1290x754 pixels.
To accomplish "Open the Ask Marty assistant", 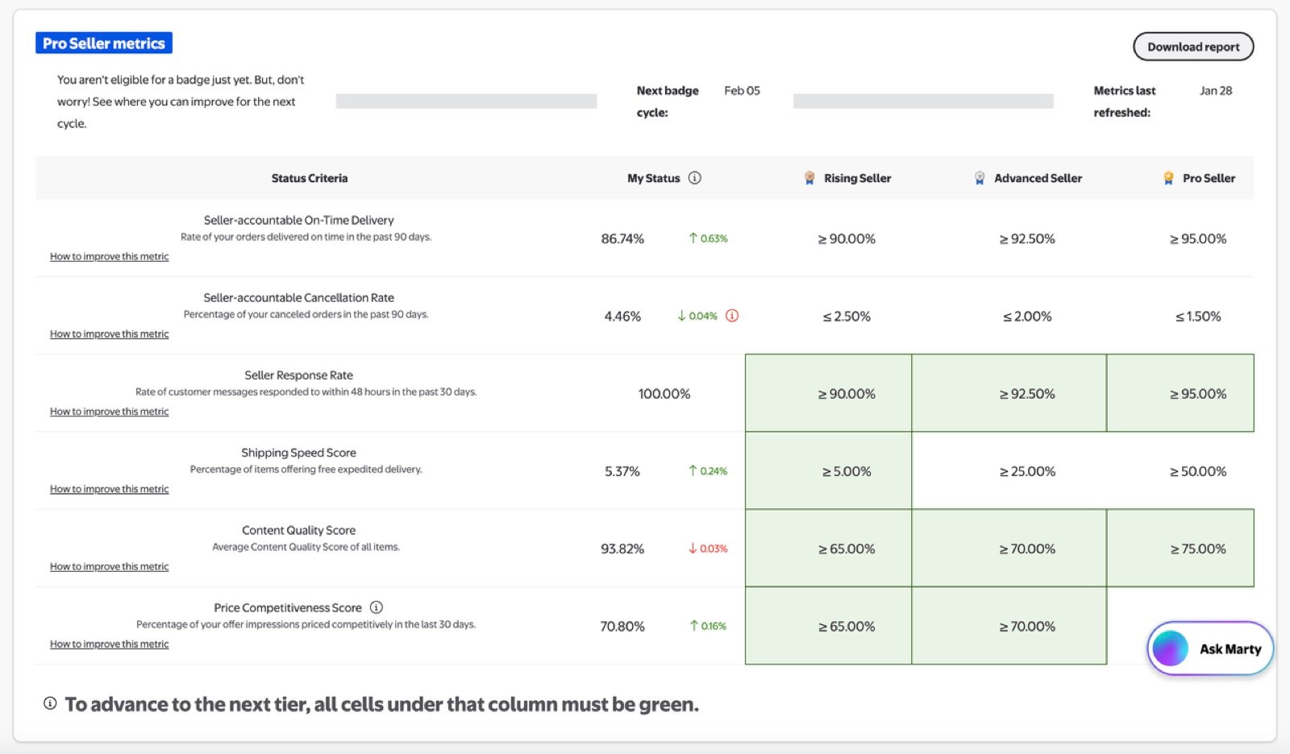I will [1210, 648].
